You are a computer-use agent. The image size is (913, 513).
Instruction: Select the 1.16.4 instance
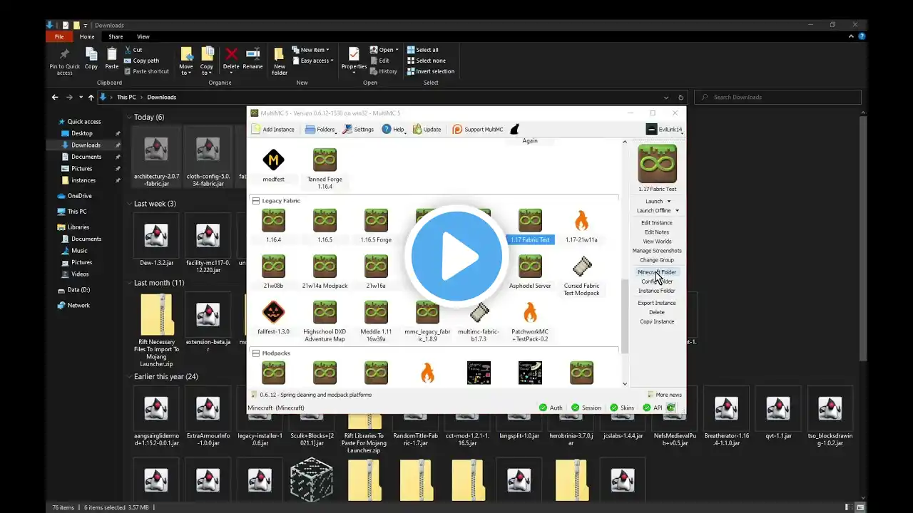click(x=273, y=226)
